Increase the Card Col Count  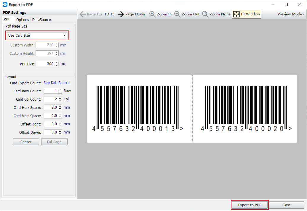pos(60,98)
